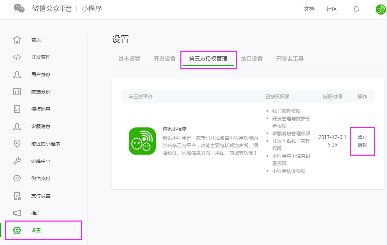Click the chat check icon beside 微信支付
The width and height of the screenshot is (387, 245).
pos(17,178)
